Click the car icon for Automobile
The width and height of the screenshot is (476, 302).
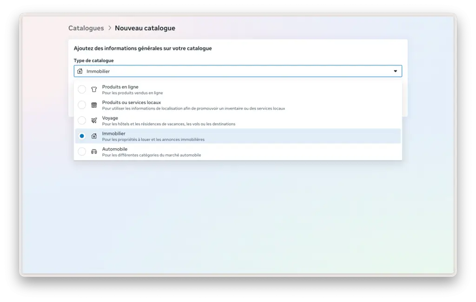(x=94, y=151)
